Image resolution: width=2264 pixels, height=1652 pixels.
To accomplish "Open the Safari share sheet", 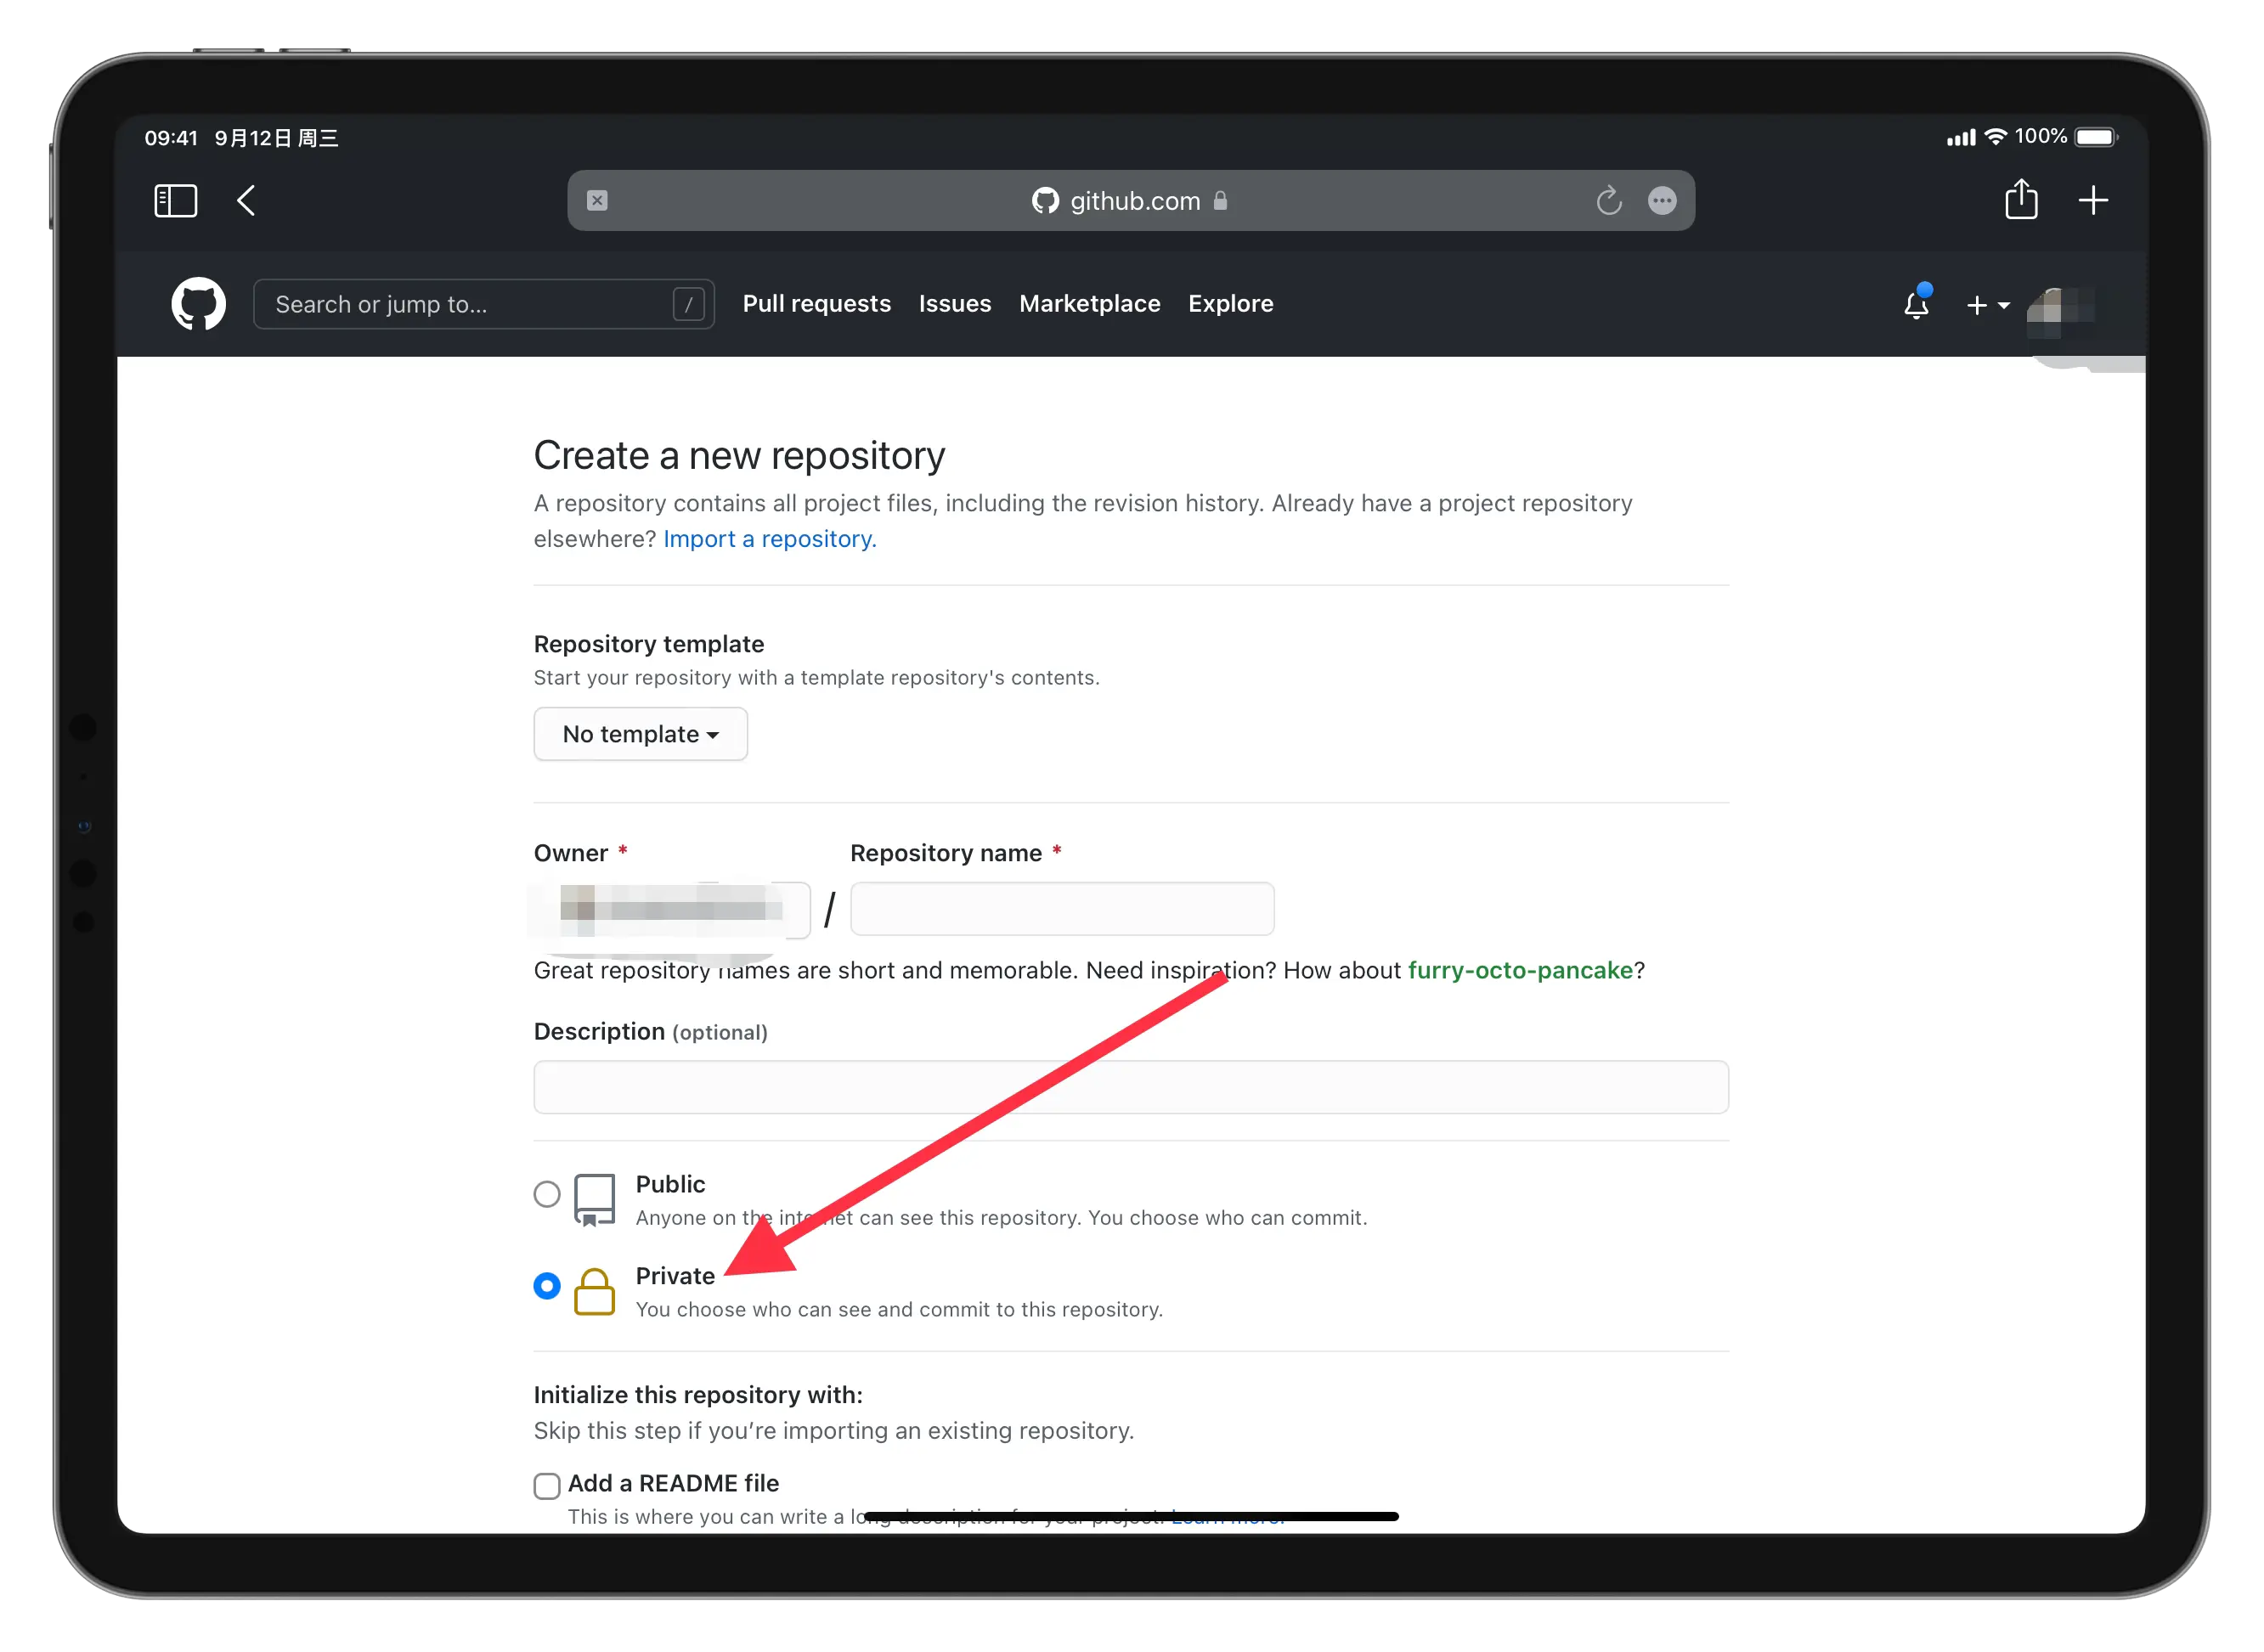I will (x=2021, y=199).
